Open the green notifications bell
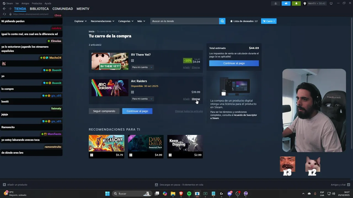The height and width of the screenshot is (198, 353). point(296,3)
